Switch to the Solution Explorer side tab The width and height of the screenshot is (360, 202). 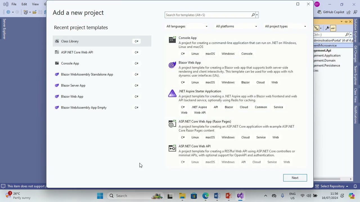coord(356,31)
